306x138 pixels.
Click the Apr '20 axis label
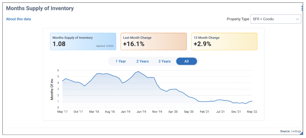[x=173, y=112]
